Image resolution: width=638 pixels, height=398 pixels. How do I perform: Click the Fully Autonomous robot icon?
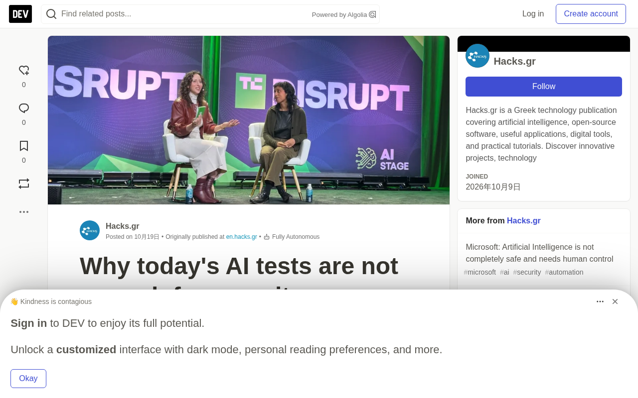tap(267, 237)
